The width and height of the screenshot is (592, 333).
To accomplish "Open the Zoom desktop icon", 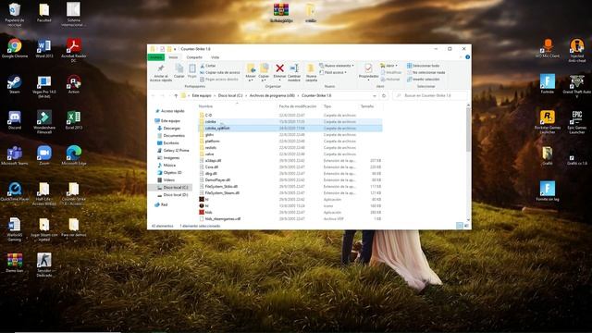I will [44, 155].
